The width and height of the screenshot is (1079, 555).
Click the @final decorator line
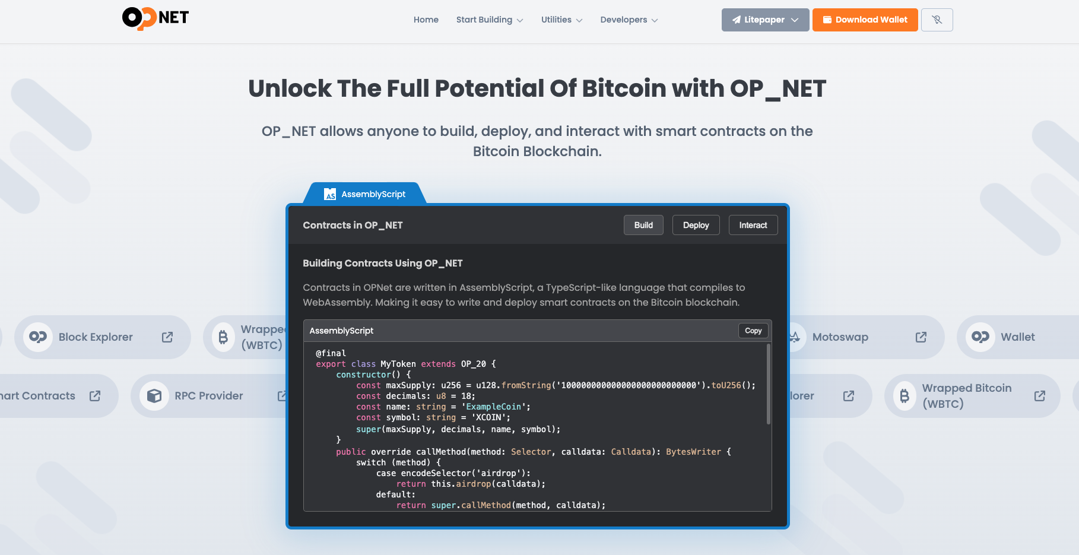tap(331, 353)
